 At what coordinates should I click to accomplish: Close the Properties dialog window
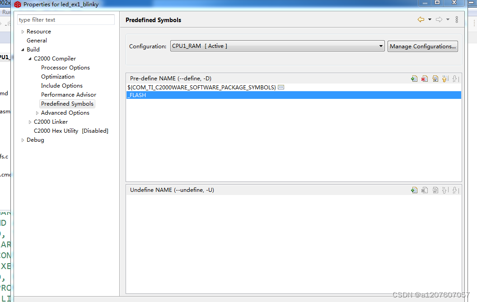pyautogui.click(x=454, y=3)
